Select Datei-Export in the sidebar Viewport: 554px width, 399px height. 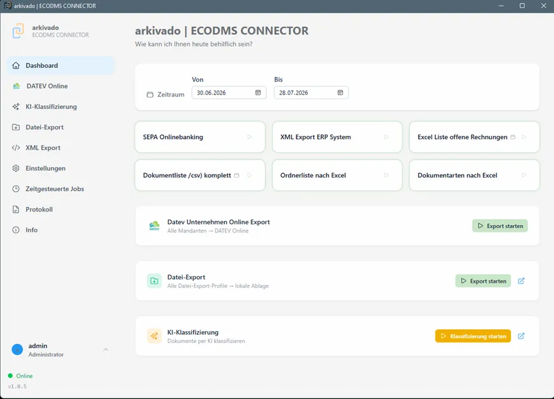click(x=60, y=127)
